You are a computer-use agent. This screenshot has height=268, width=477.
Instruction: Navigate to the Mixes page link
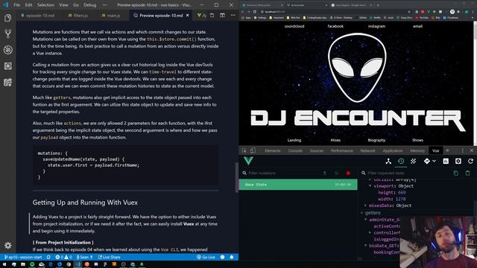(335, 140)
